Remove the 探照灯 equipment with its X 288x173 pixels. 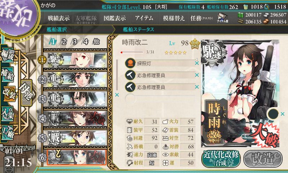(197, 63)
